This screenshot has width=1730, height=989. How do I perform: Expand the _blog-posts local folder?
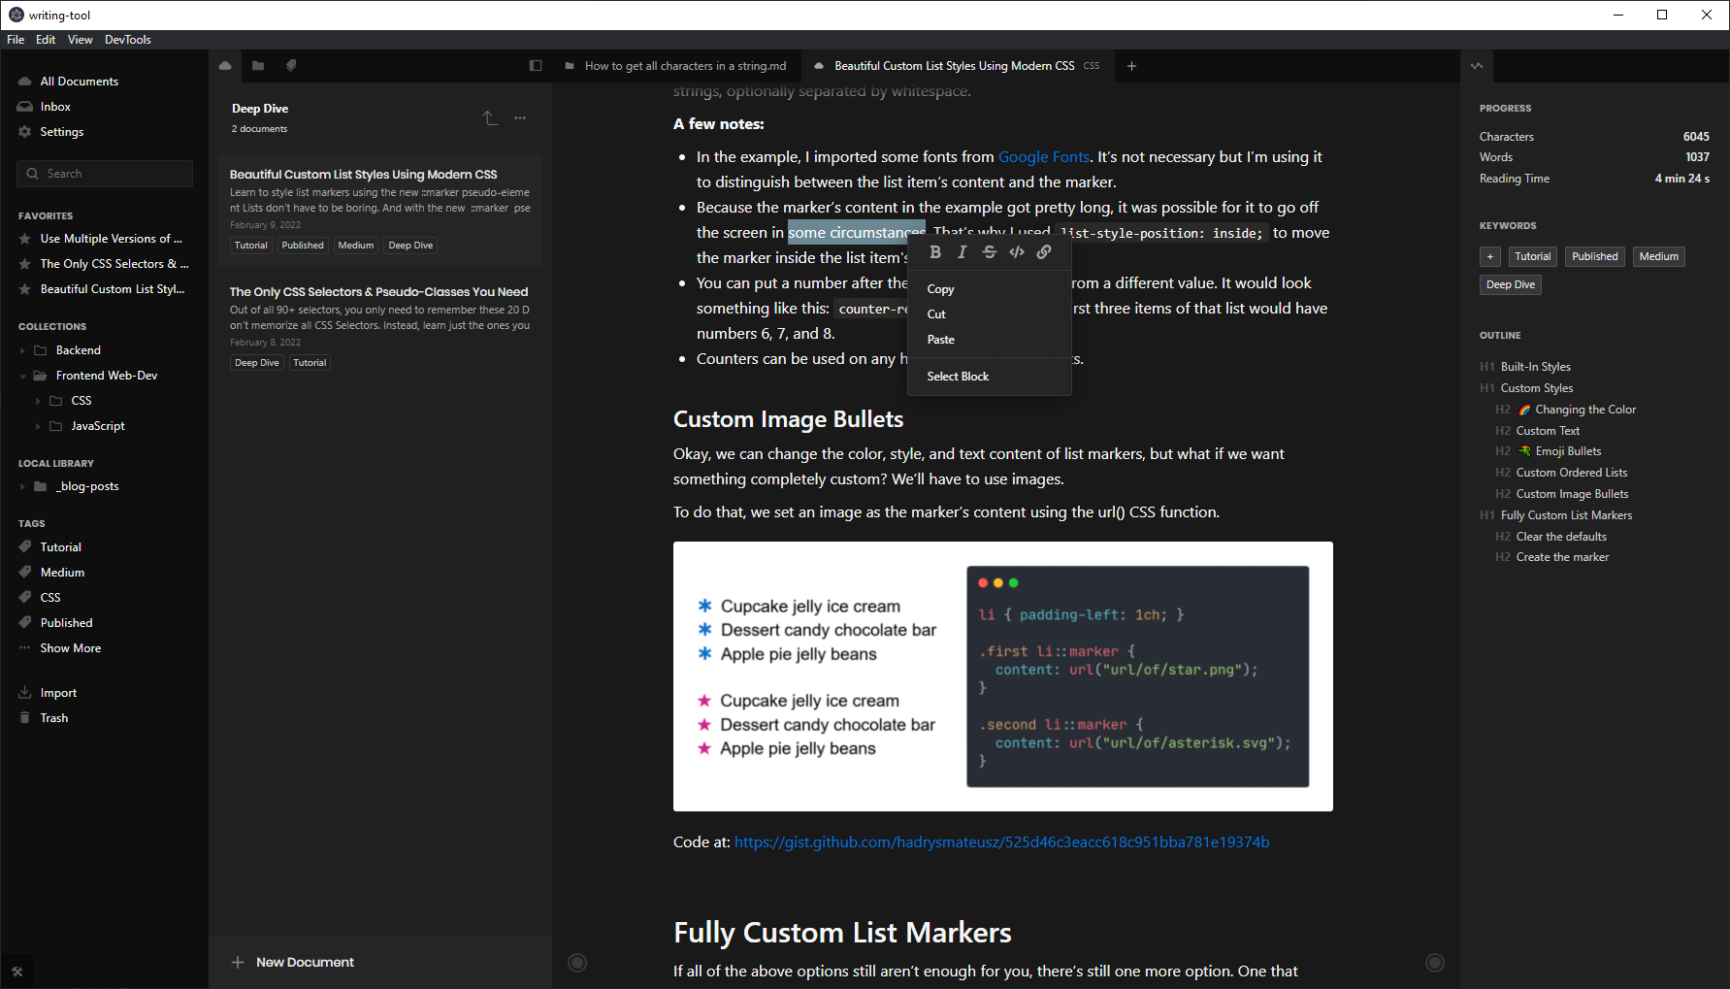point(23,486)
